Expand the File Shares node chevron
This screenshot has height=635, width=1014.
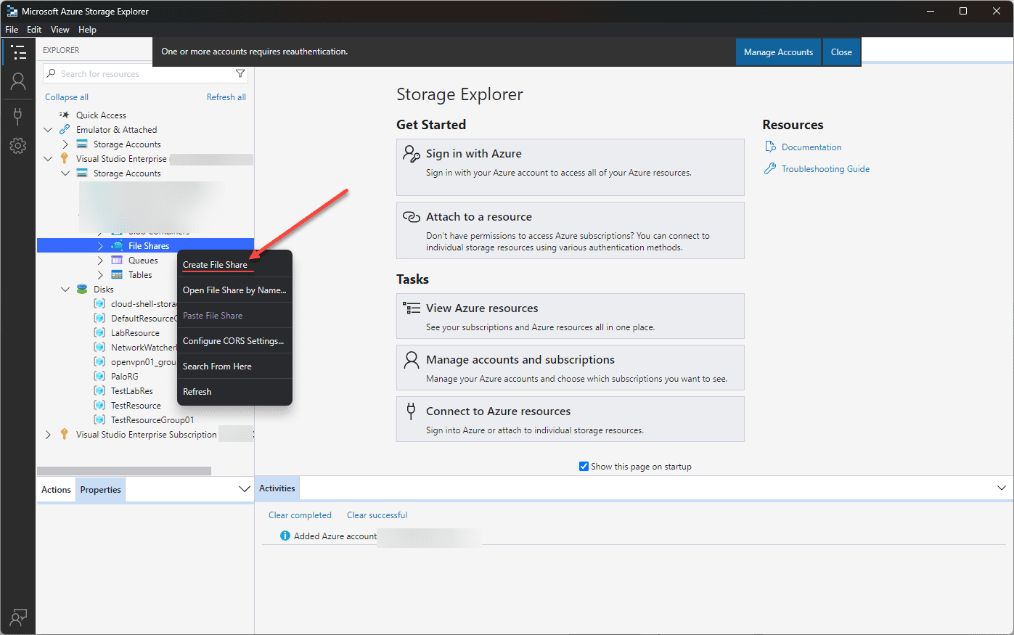[x=100, y=245]
